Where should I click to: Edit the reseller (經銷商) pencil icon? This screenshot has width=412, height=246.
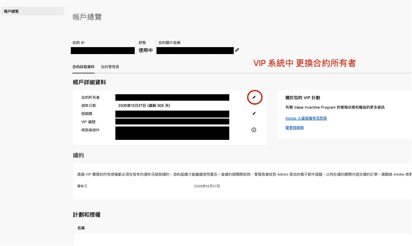(254, 114)
